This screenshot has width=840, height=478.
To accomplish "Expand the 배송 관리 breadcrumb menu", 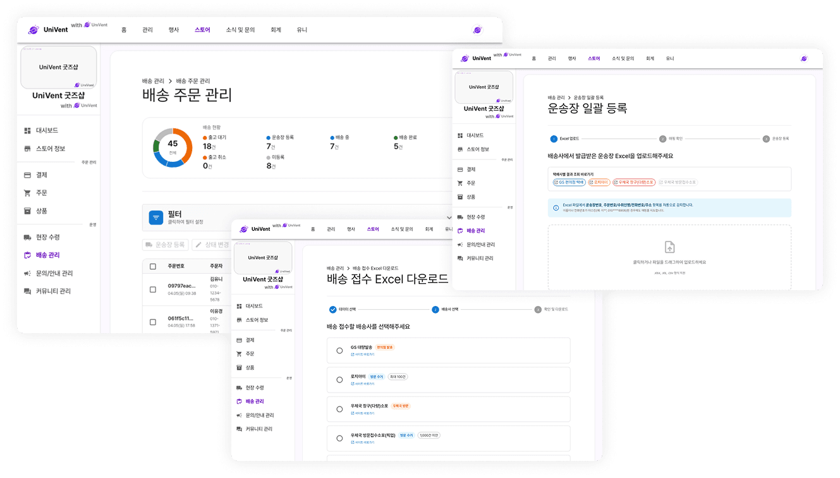I will [154, 81].
